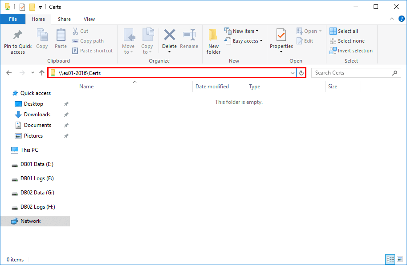
Task: Click Select all
Action: (x=344, y=31)
